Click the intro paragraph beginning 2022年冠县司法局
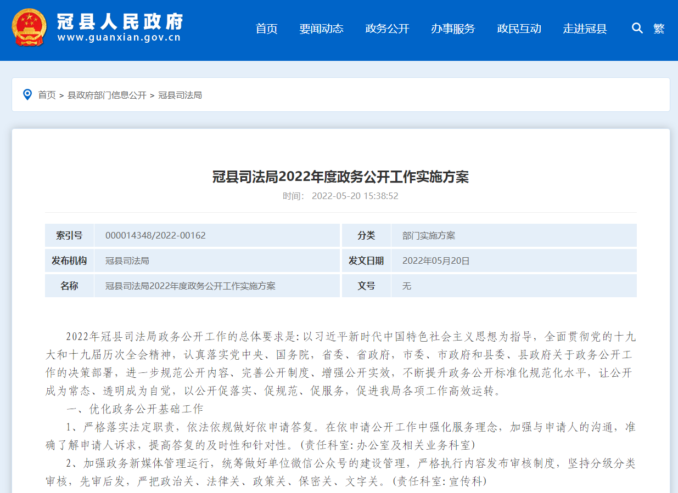The height and width of the screenshot is (493, 678). [x=340, y=364]
